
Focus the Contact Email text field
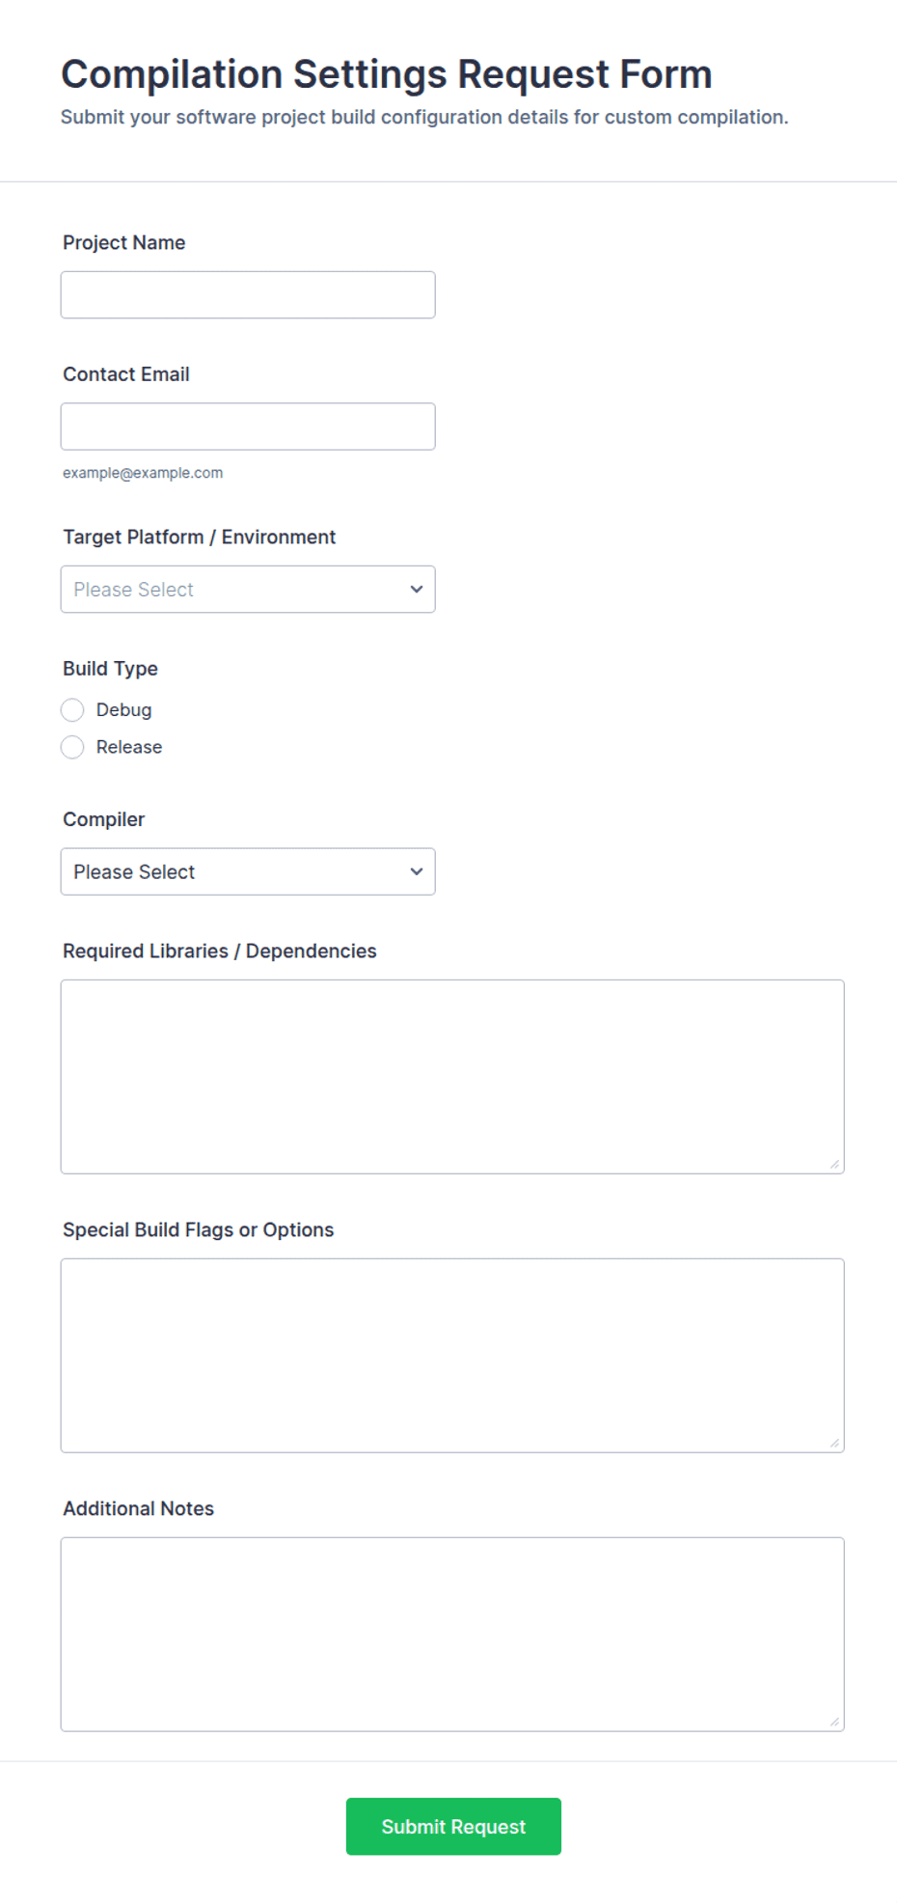click(x=248, y=427)
